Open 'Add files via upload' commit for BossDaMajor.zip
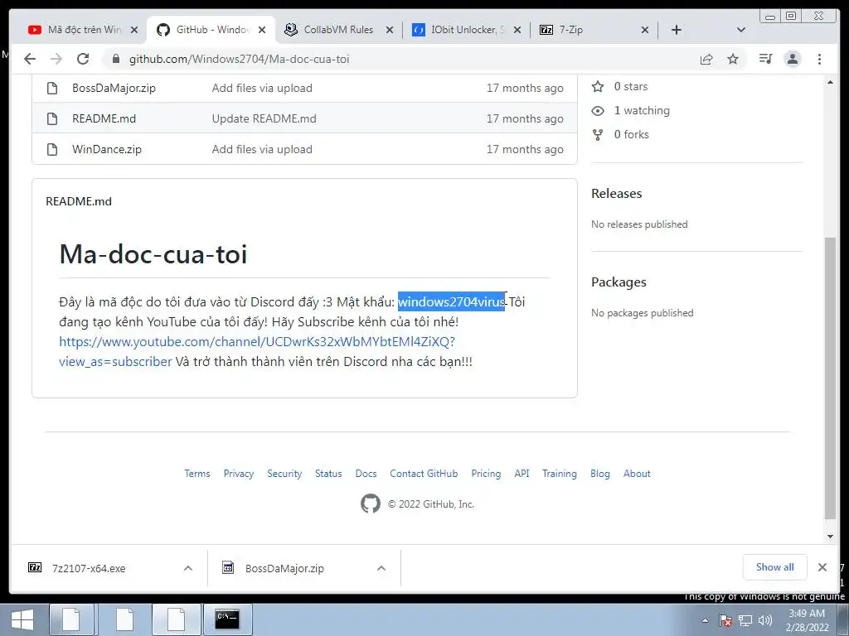This screenshot has height=636, width=849. 262,88
